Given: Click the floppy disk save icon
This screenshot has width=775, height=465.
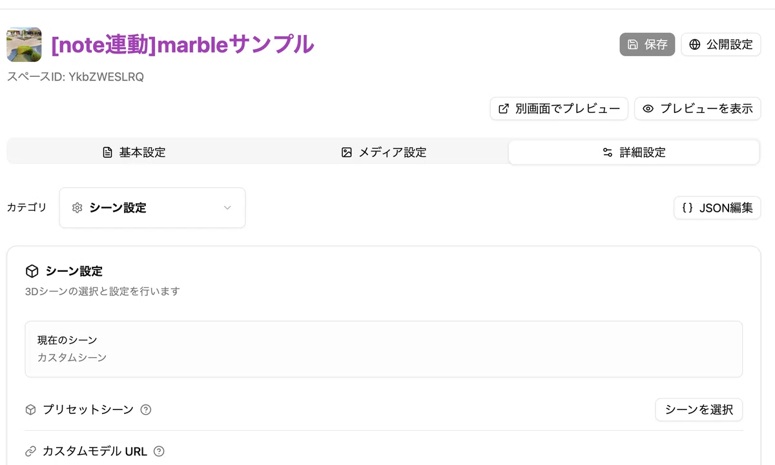Looking at the screenshot, I should pyautogui.click(x=633, y=45).
